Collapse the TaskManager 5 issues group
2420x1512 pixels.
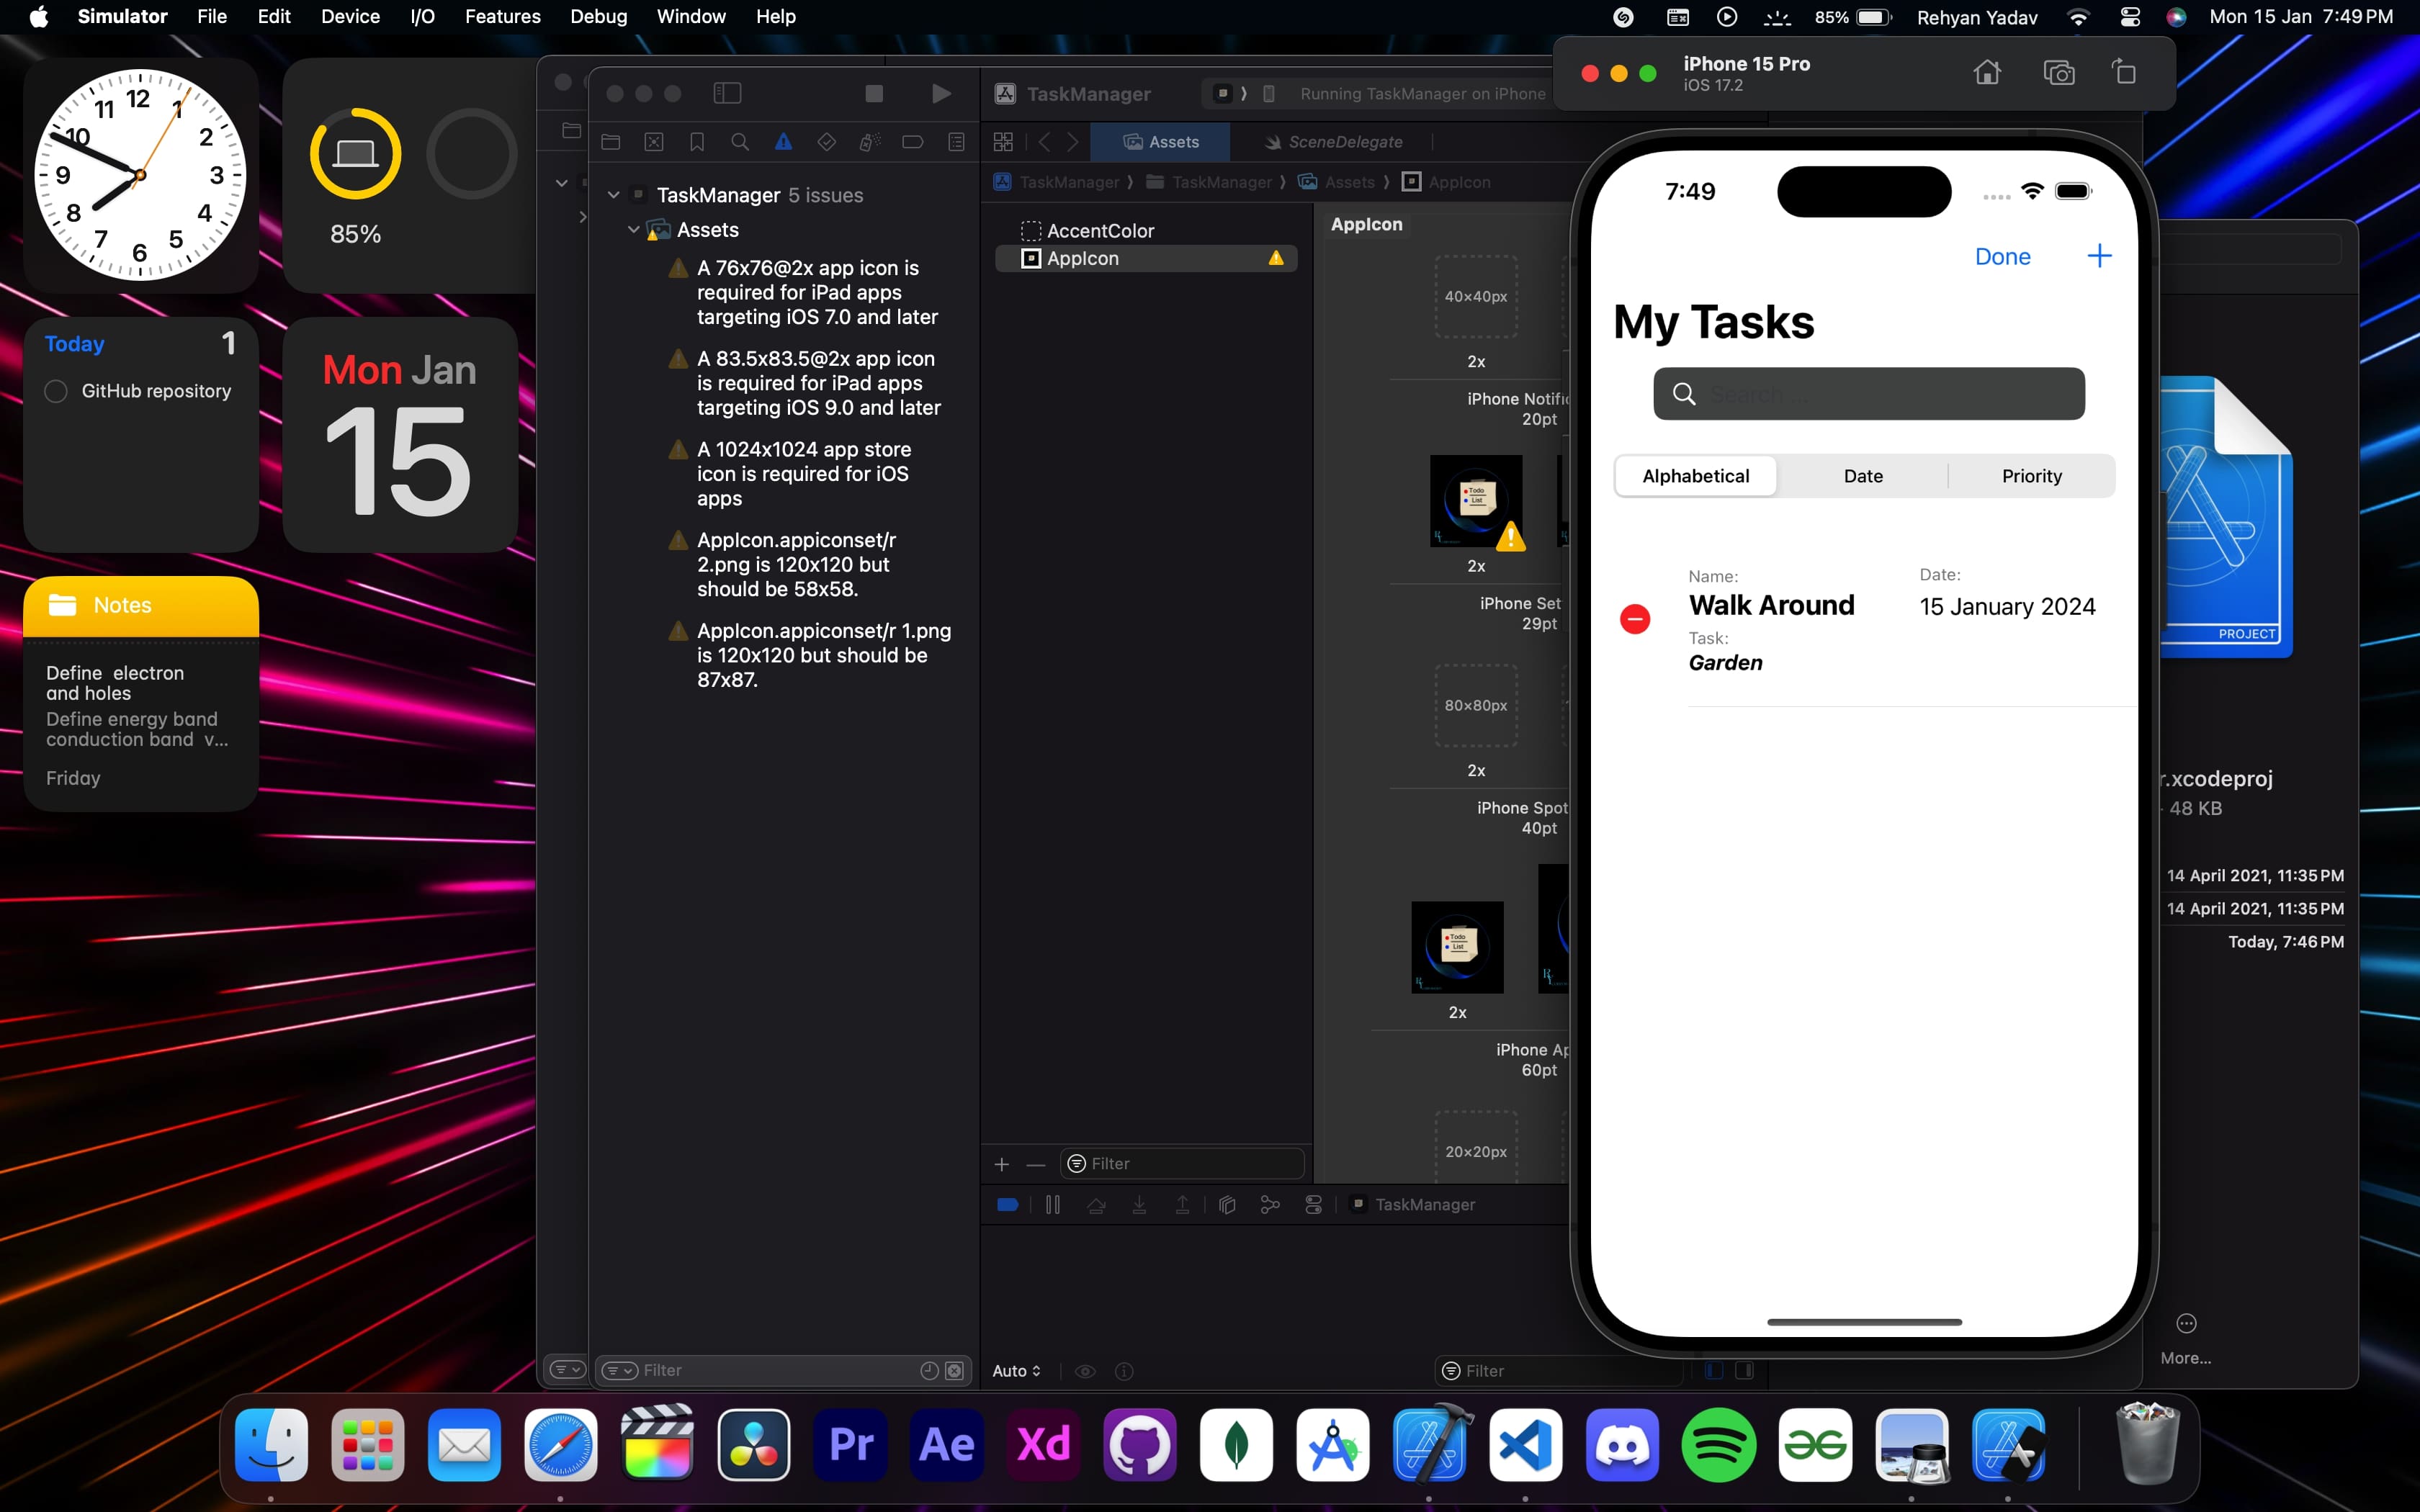tap(613, 195)
